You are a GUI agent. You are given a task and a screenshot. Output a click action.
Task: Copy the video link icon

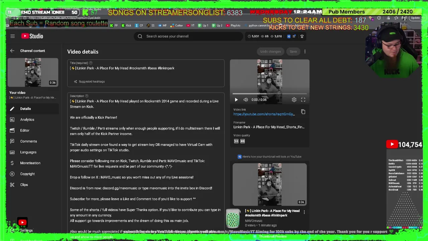point(303,112)
